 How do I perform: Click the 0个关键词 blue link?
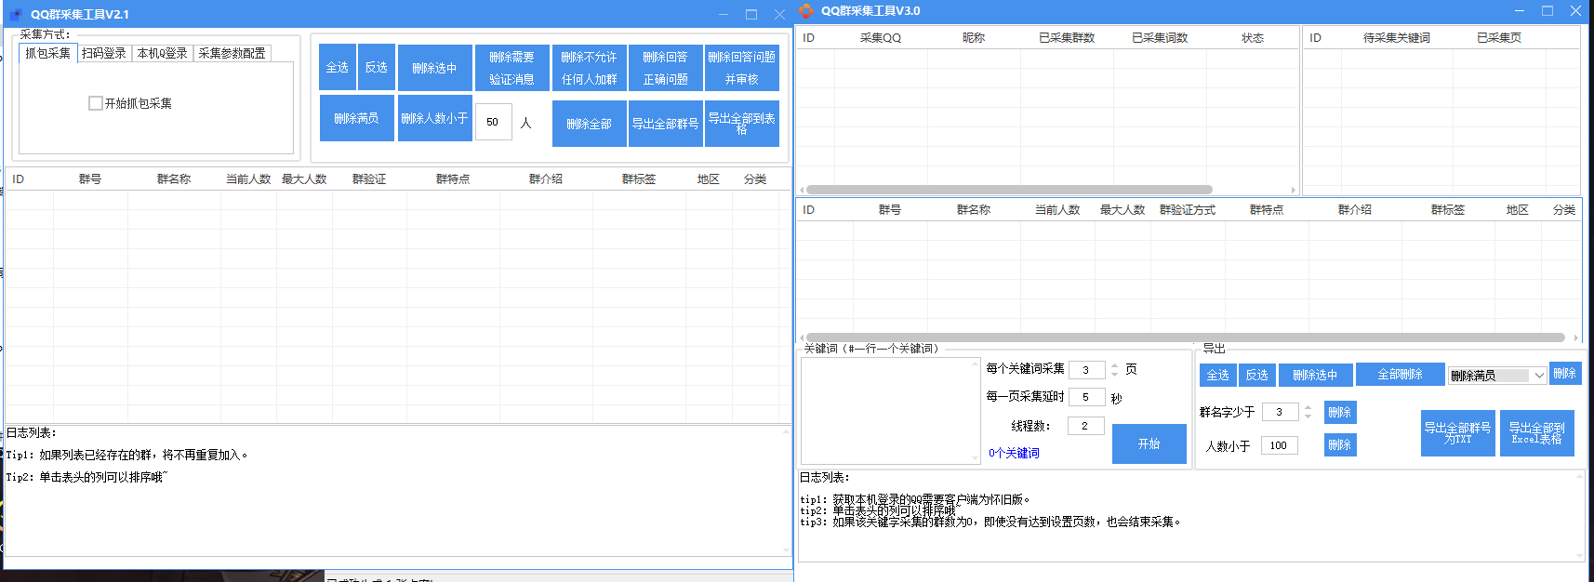point(1014,453)
